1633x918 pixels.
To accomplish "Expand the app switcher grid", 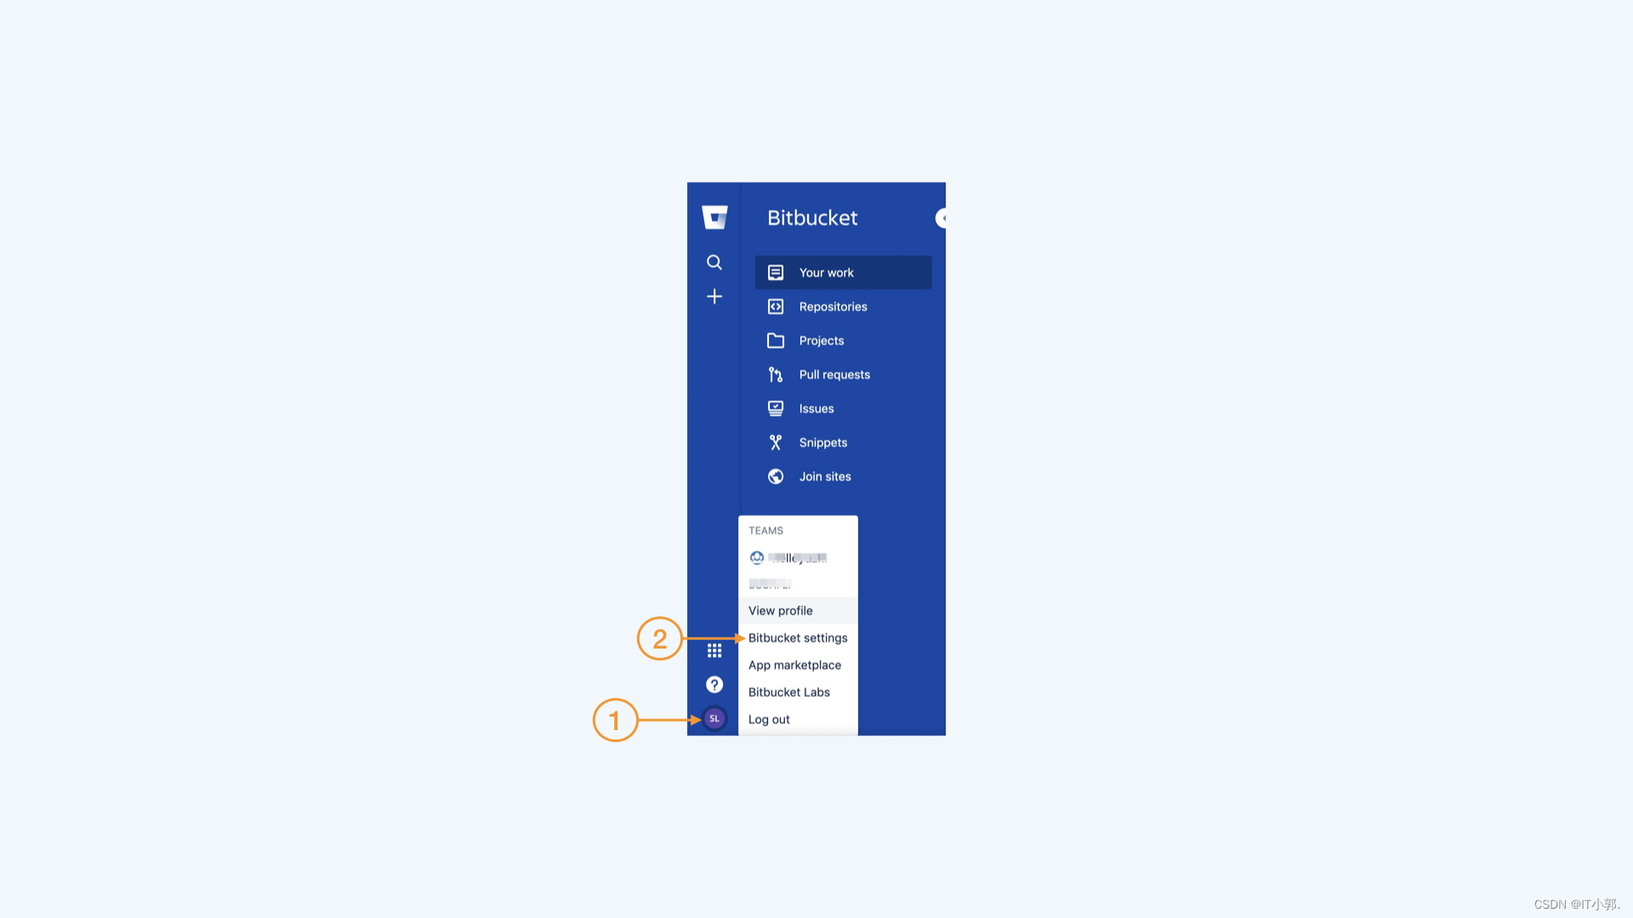I will [714, 650].
